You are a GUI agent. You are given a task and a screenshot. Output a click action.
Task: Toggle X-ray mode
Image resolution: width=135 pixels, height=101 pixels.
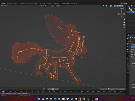pos(115,6)
